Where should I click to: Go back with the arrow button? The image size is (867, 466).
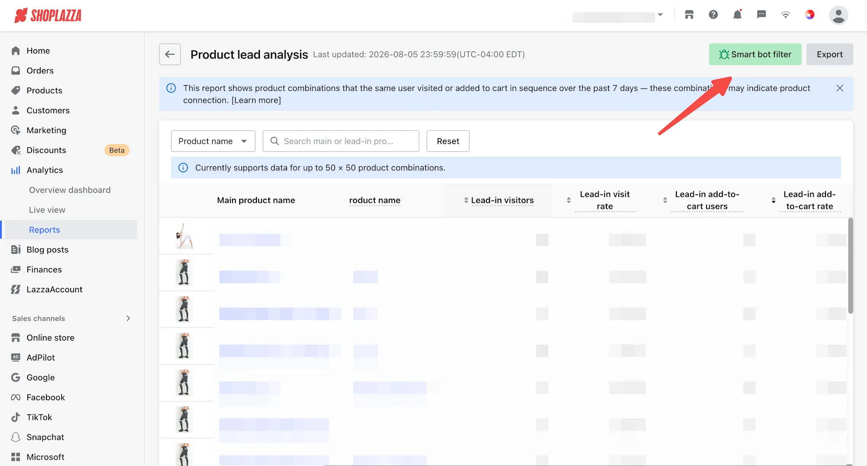[x=170, y=54]
